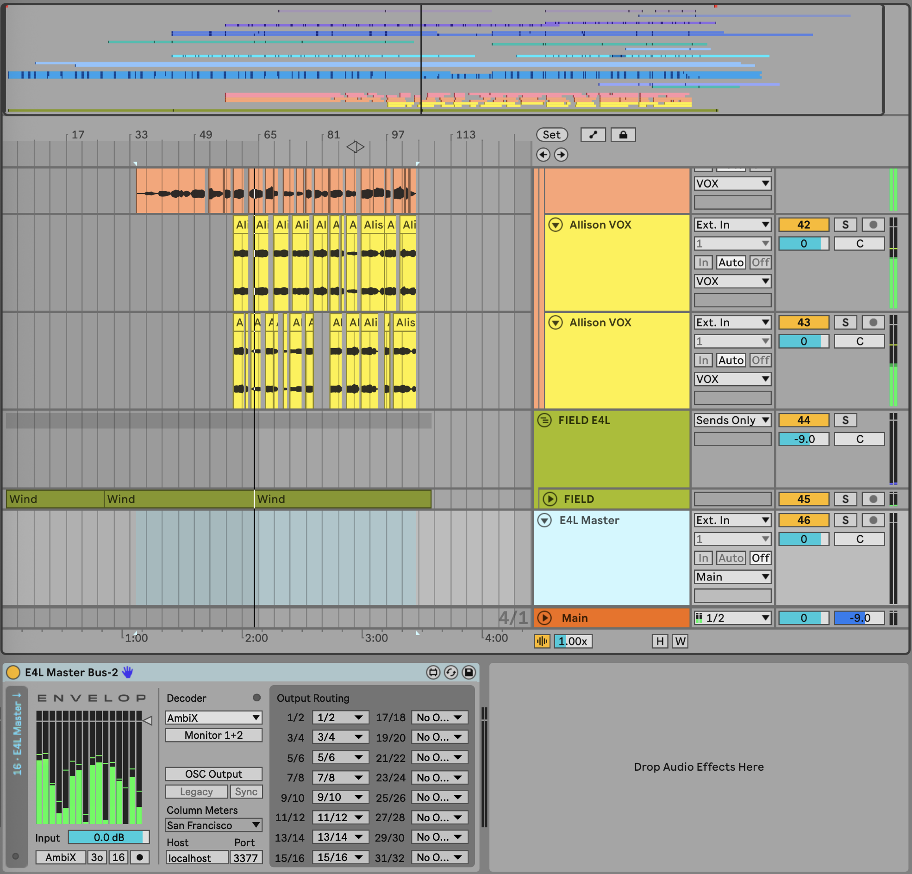Click the save preset disk icon
The height and width of the screenshot is (874, 912).
click(468, 672)
